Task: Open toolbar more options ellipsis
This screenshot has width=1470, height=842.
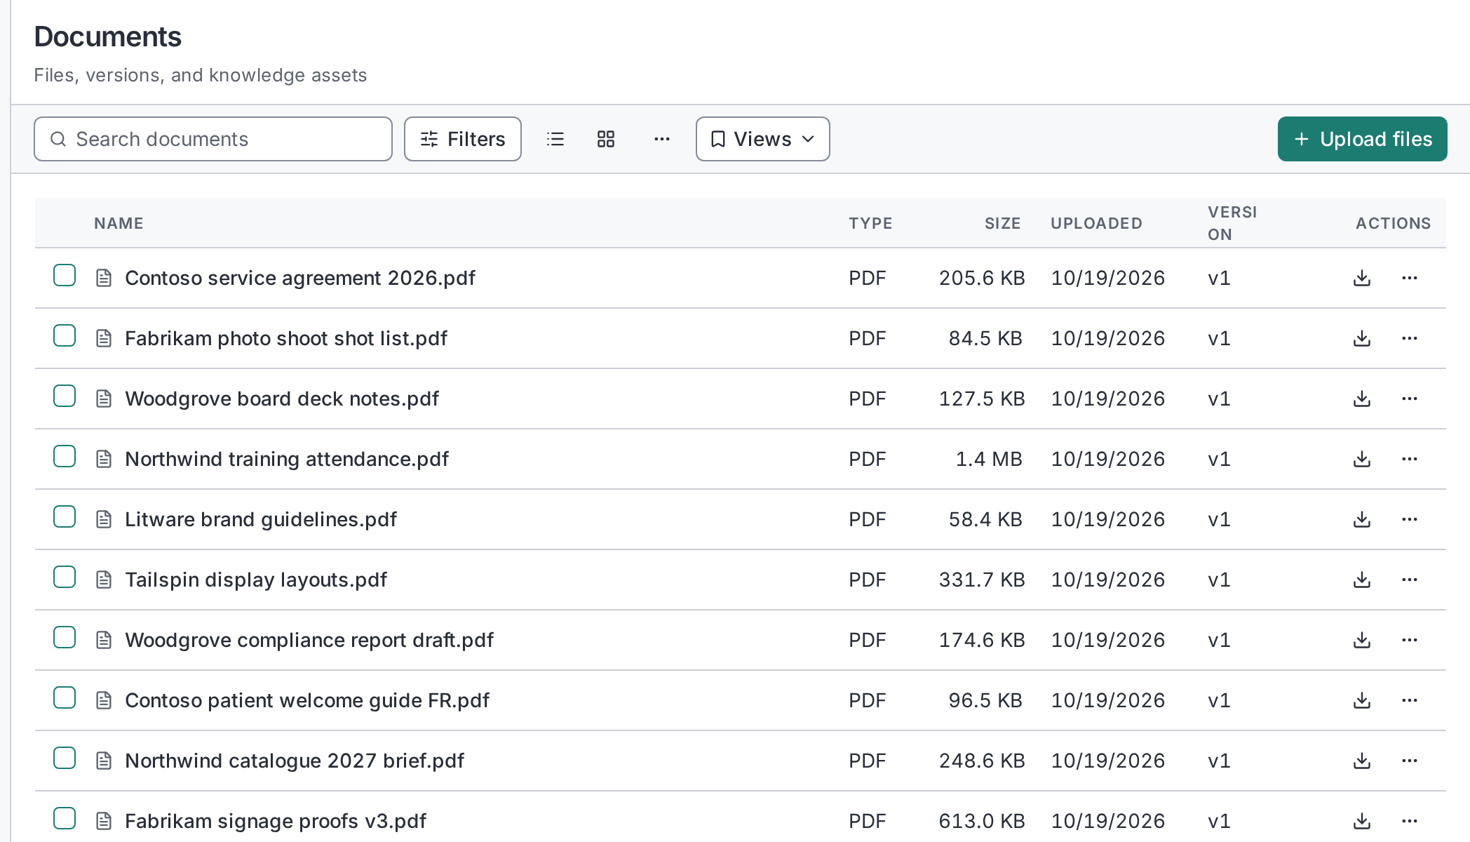Action: coord(662,139)
